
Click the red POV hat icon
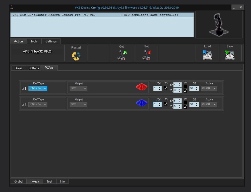coord(142,87)
